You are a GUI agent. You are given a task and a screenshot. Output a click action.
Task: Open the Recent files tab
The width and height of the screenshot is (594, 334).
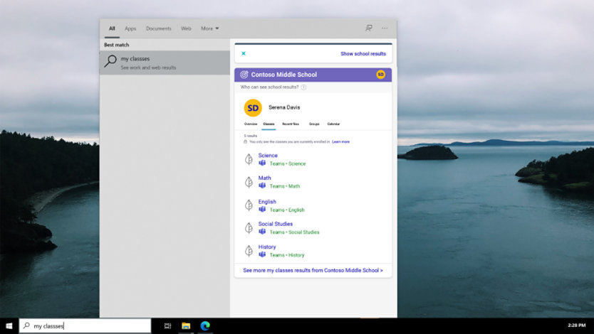pos(291,124)
